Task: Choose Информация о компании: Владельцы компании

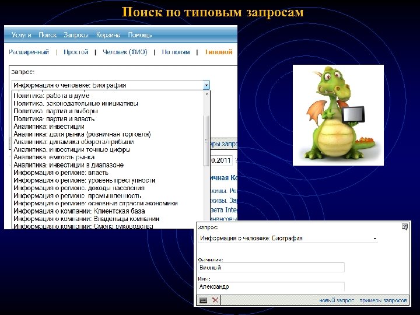Action: (x=86, y=219)
